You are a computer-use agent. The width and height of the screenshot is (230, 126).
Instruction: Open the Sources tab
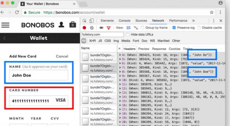tap(141, 20)
